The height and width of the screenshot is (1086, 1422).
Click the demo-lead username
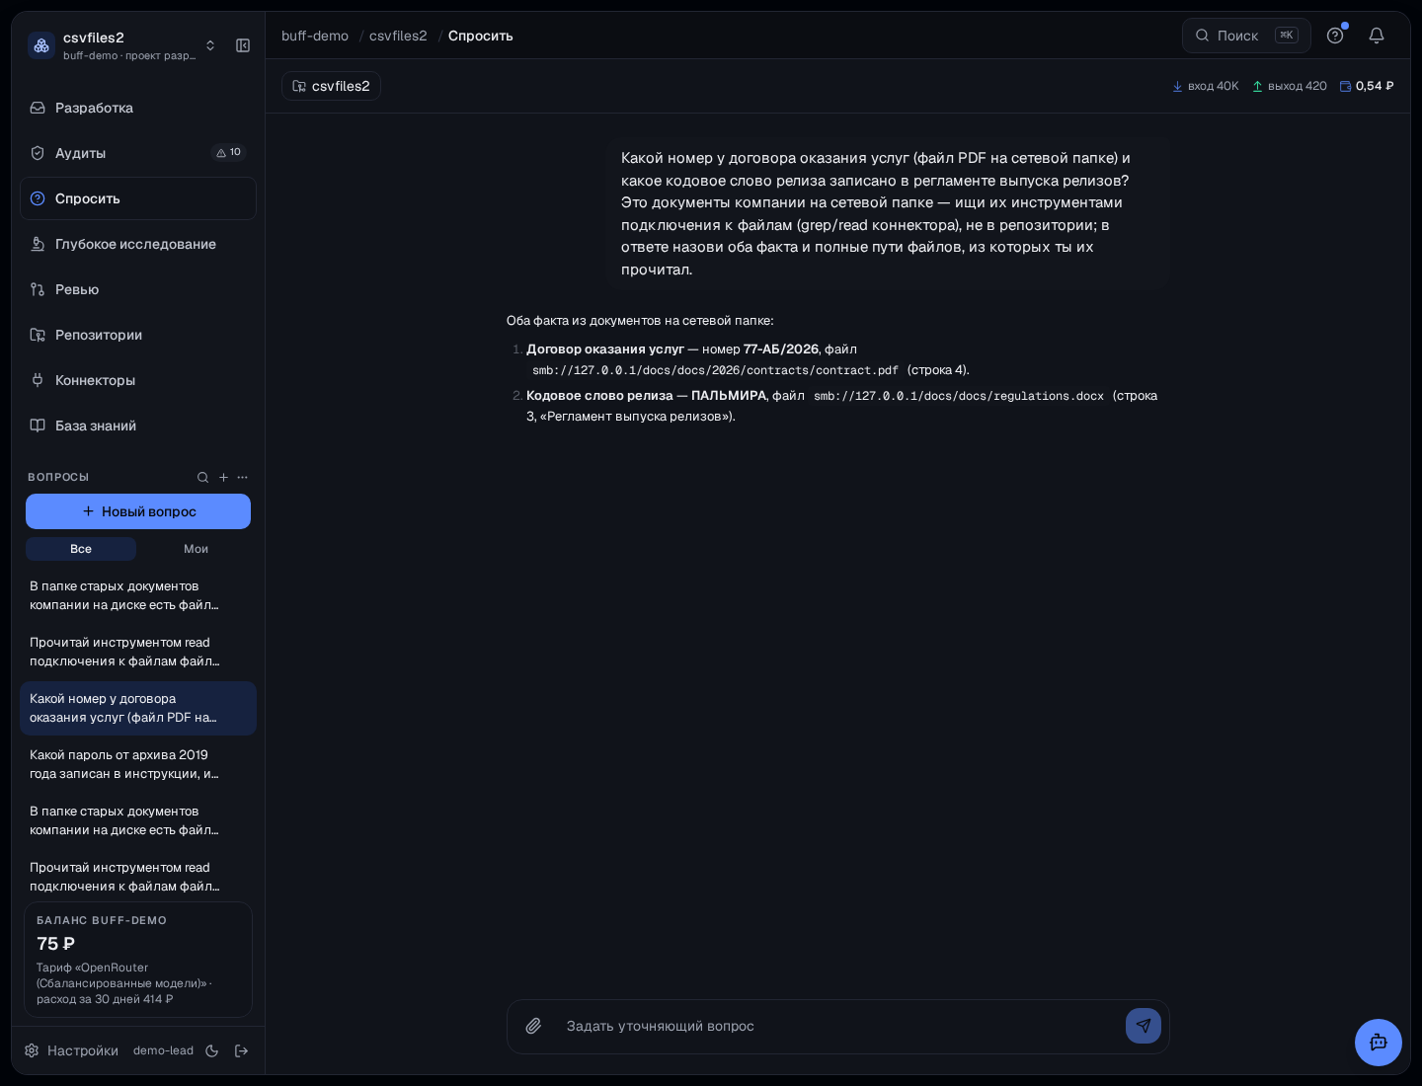pos(163,1050)
